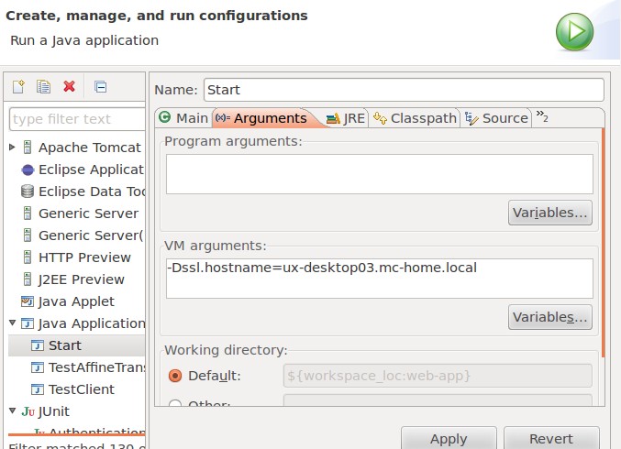621x449 pixels.
Task: Select the Eclipse Application icon entry
Action: 28,170
